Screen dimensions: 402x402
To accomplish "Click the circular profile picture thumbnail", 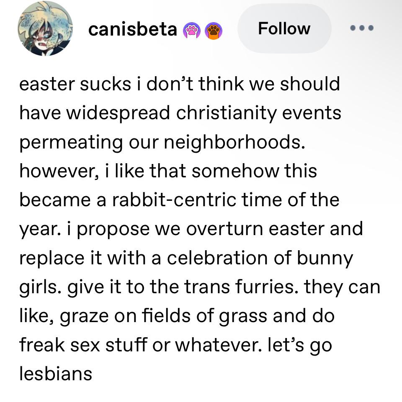I will point(45,28).
